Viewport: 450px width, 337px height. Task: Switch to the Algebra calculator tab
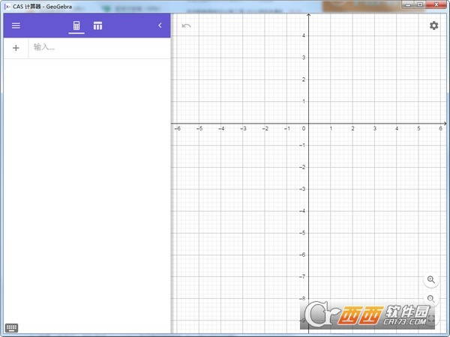[x=76, y=25]
